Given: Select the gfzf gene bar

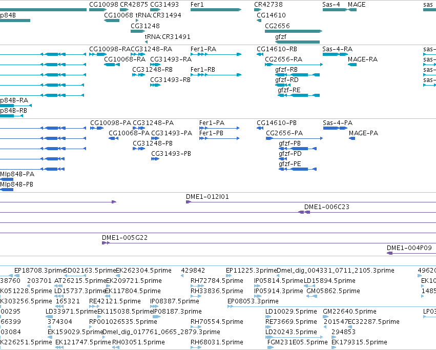Looking at the screenshot, I should [297, 42].
